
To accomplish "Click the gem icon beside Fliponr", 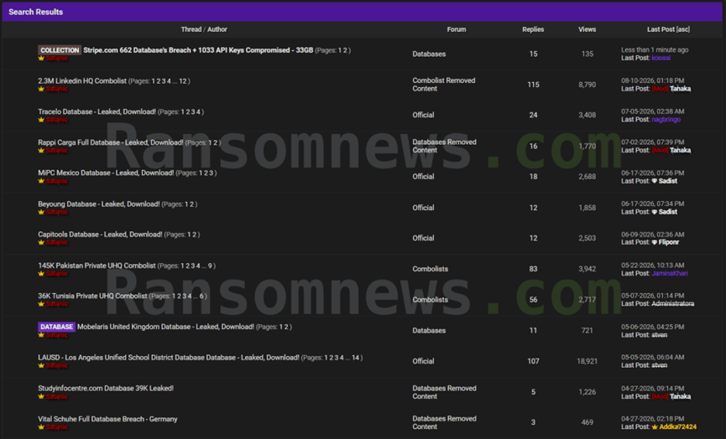I will (x=654, y=243).
